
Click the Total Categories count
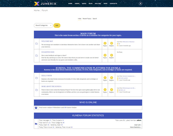pos(64,123)
